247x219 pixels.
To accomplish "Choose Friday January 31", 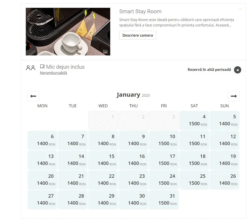I will tap(164, 200).
